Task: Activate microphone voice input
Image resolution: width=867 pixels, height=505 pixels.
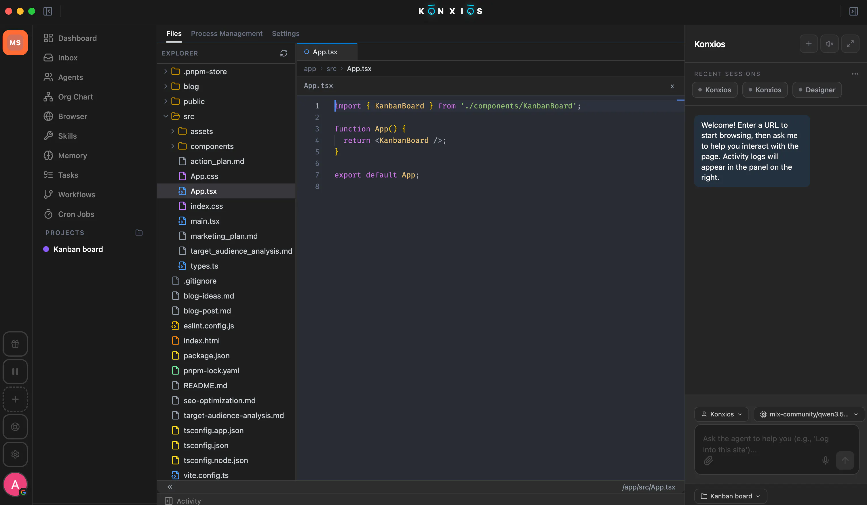Action: tap(825, 460)
